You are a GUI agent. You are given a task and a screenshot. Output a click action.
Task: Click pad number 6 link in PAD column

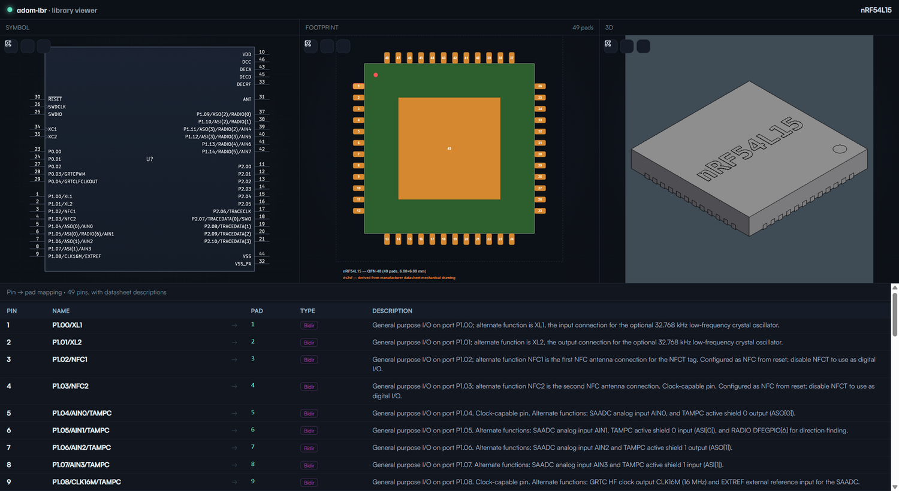[x=253, y=430]
